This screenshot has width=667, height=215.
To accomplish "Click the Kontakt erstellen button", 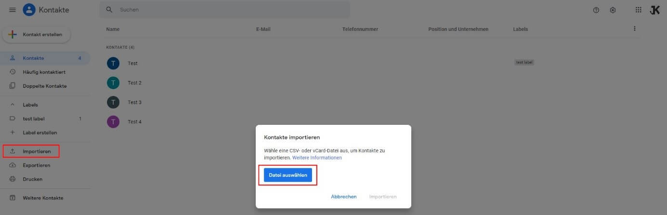I will point(37,35).
